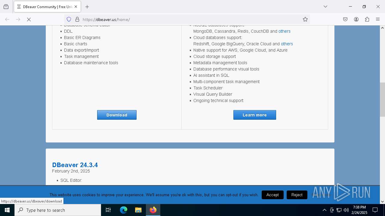
Task: Click 'Basic ER Diagrams' list item
Action: coord(82,37)
